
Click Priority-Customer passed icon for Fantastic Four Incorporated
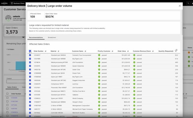pos(99,55)
